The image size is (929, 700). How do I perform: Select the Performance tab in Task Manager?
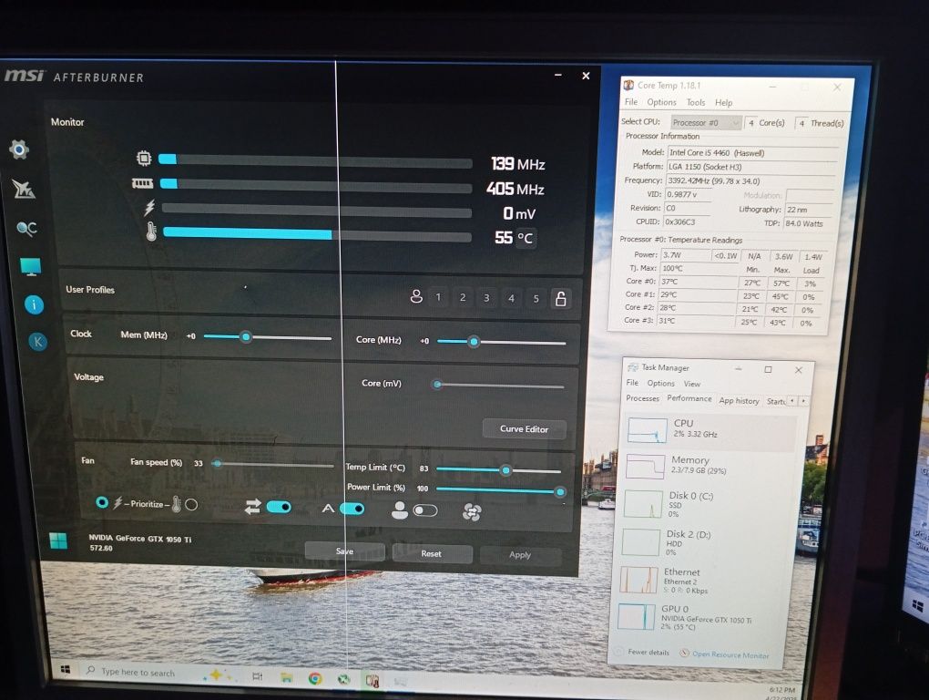tap(689, 398)
